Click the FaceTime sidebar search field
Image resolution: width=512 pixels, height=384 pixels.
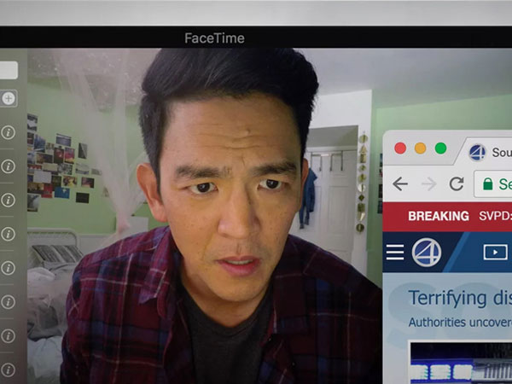point(9,70)
